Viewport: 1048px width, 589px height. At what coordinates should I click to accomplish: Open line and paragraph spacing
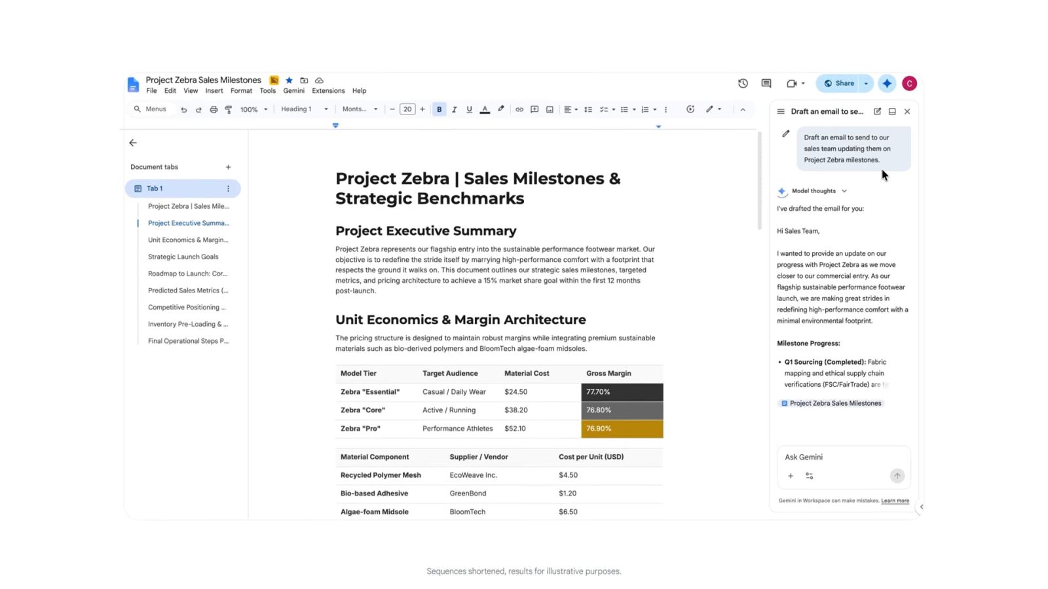(x=588, y=109)
